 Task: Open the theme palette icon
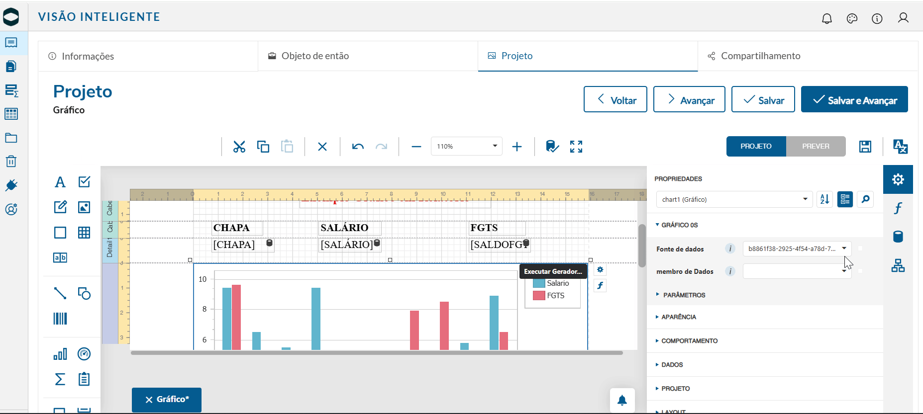coord(852,18)
